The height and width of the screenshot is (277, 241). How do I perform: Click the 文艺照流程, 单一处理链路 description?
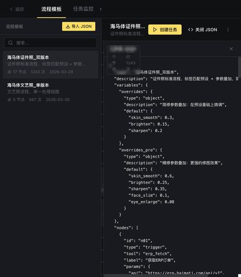pyautogui.click(x=33, y=92)
